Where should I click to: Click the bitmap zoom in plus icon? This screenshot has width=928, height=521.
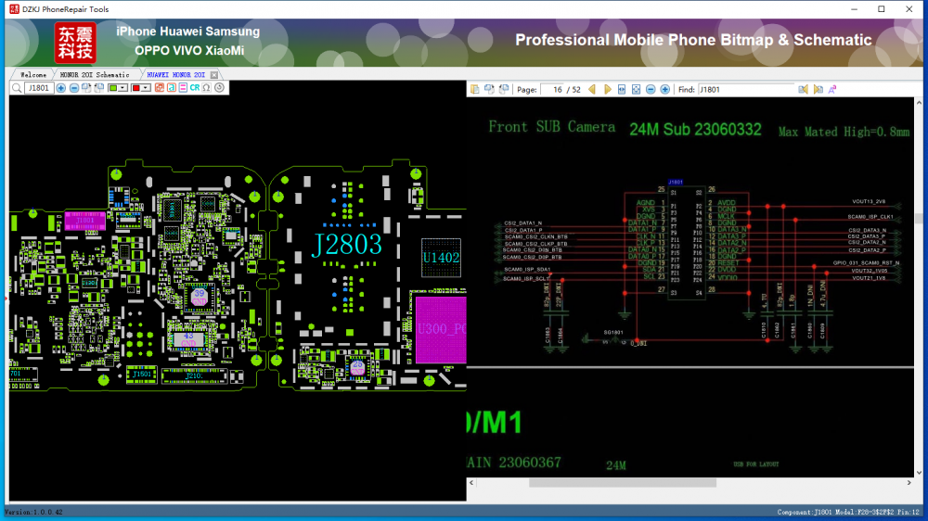61,88
